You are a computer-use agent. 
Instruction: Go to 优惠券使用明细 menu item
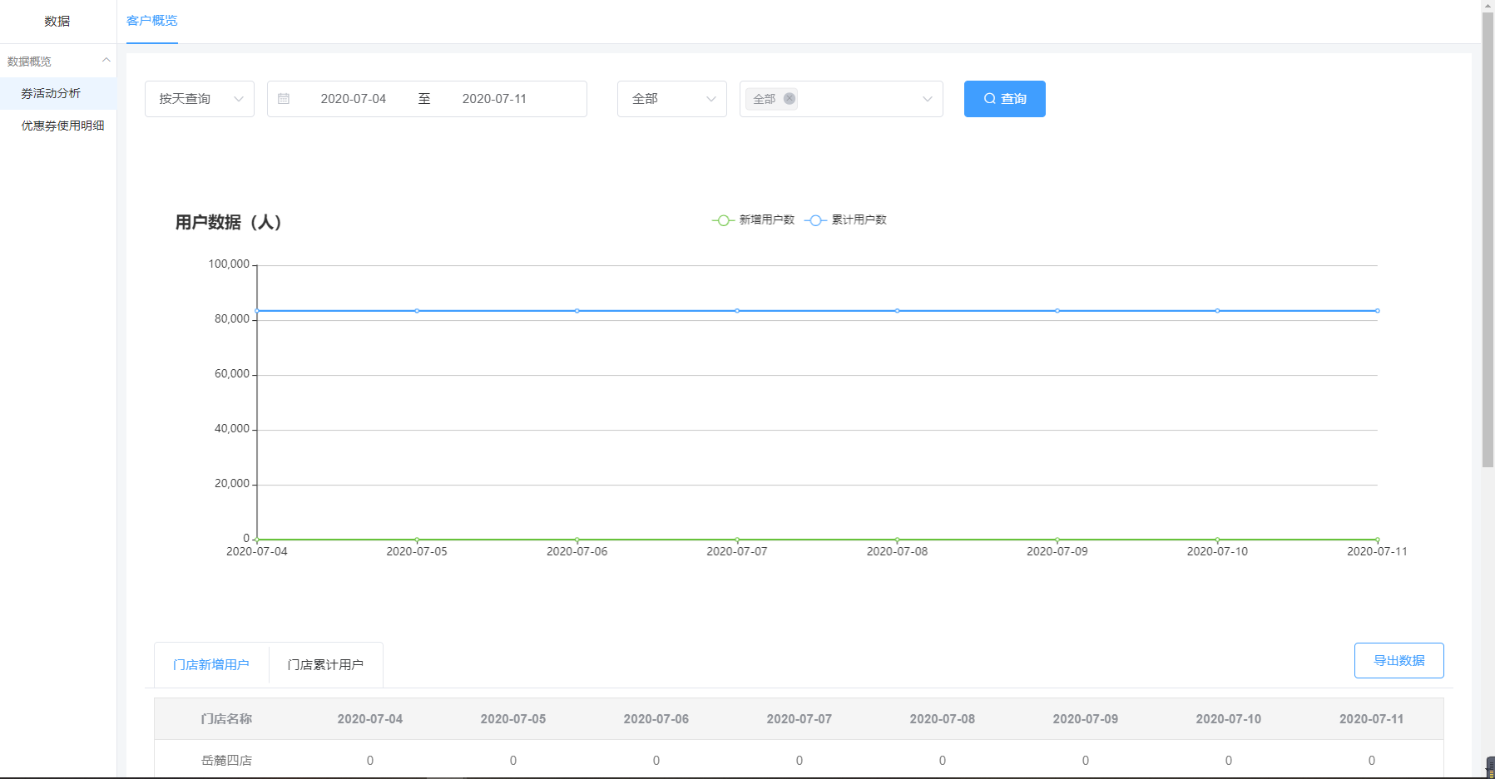point(62,126)
